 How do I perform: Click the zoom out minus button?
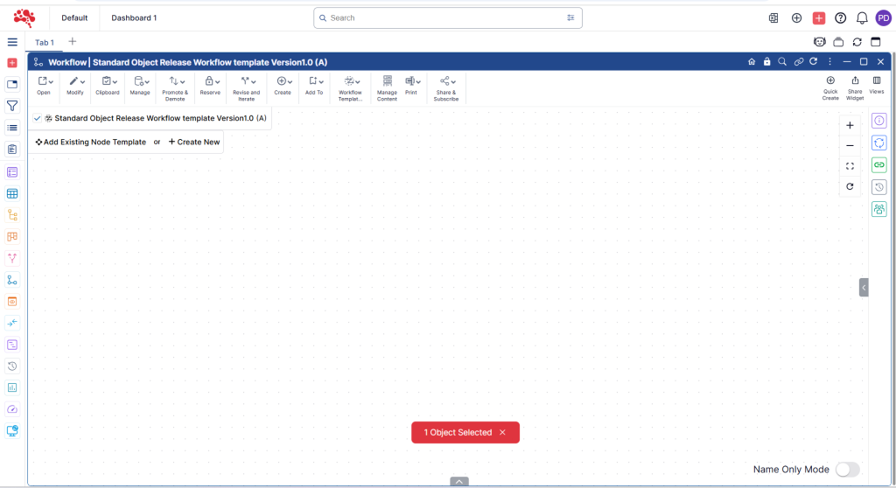tap(850, 145)
